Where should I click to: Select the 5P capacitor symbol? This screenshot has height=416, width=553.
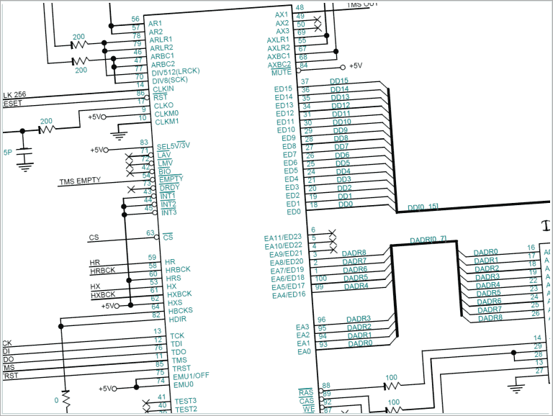click(24, 151)
